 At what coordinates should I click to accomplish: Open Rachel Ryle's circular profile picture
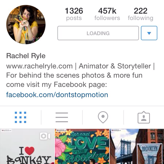pyautogui.click(x=26, y=25)
